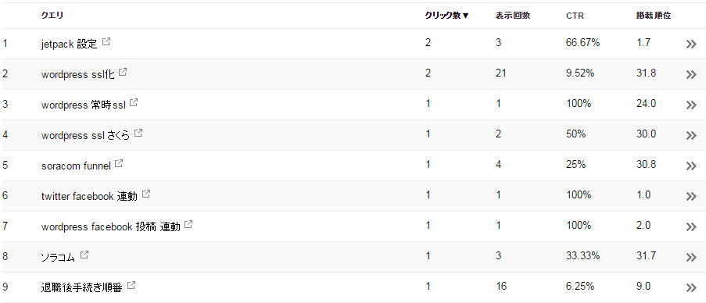Sort by クリック数 column header
This screenshot has width=706, height=303.
(x=446, y=16)
